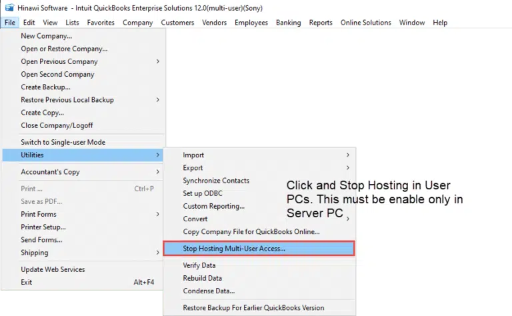Open the Lists menu
Image resolution: width=512 pixels, height=316 pixels.
(x=72, y=23)
